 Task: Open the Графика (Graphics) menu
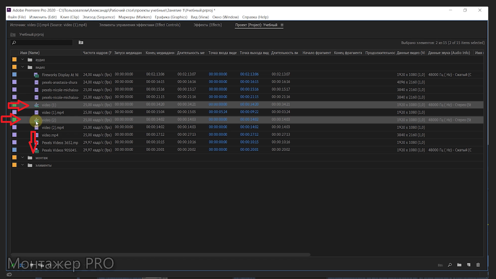(171, 17)
